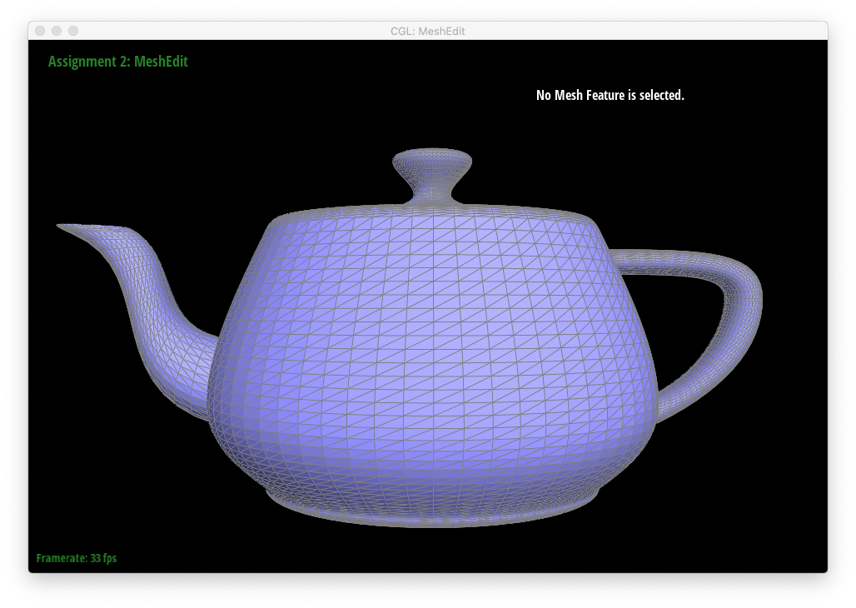
Task: Click the minimize window button
Action: tap(57, 31)
